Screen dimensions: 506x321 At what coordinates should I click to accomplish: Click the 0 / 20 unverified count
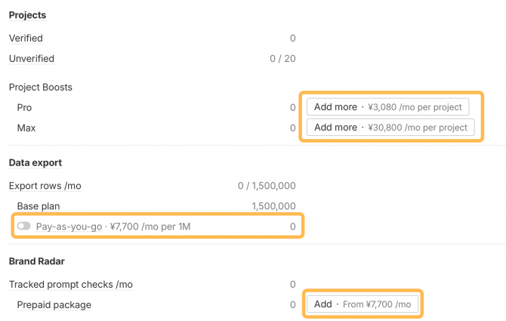click(x=282, y=58)
